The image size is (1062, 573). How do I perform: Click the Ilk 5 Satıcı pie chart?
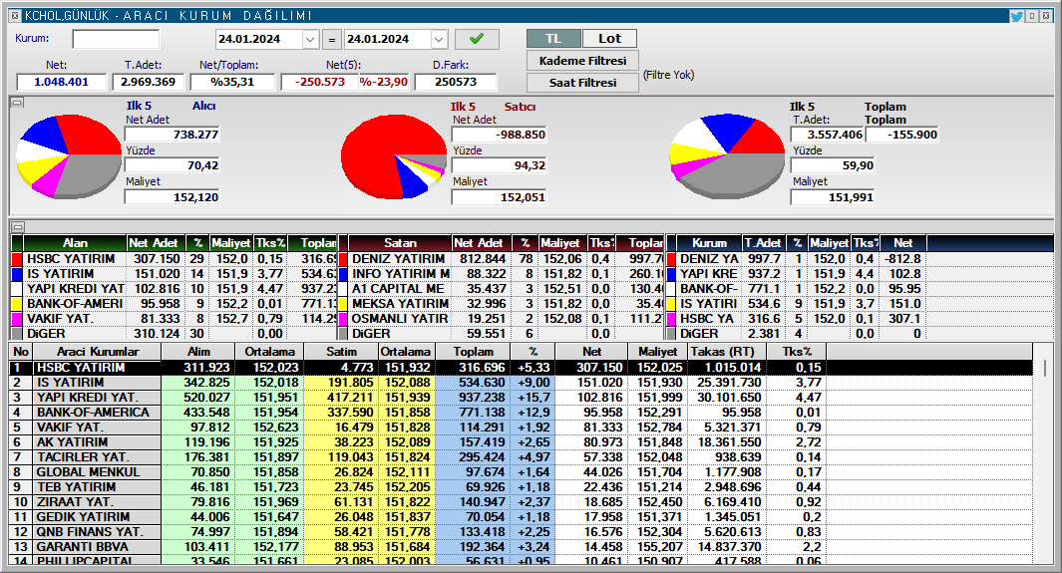[394, 156]
